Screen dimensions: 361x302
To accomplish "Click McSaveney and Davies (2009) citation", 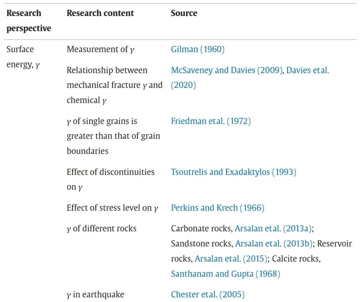I will coord(227,70).
